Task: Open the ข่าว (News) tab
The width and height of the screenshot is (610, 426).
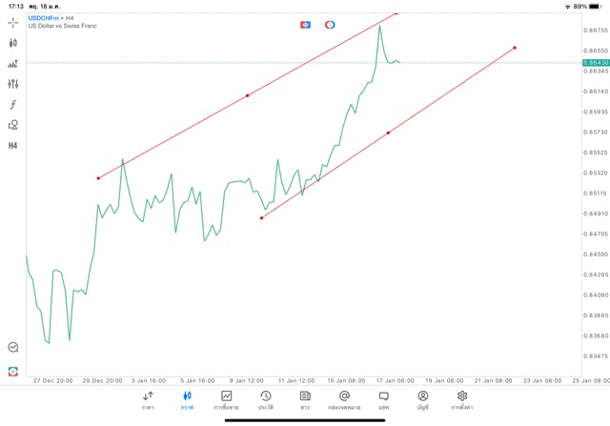Action: click(304, 399)
